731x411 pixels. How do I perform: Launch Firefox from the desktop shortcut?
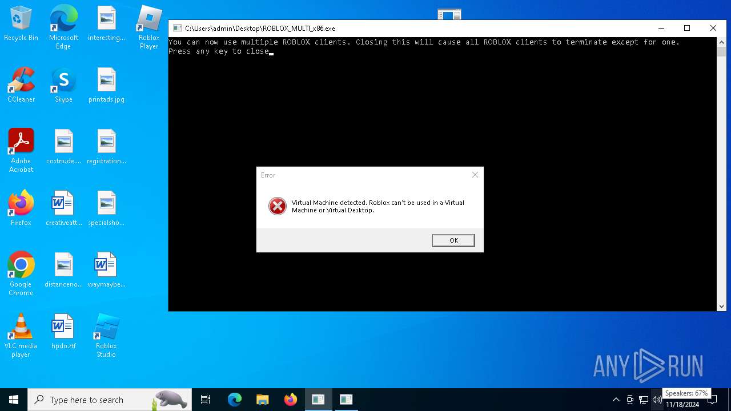click(21, 209)
